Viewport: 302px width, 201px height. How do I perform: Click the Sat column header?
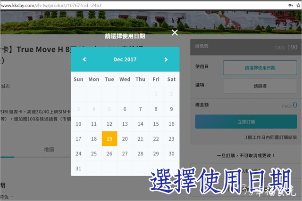(171, 80)
